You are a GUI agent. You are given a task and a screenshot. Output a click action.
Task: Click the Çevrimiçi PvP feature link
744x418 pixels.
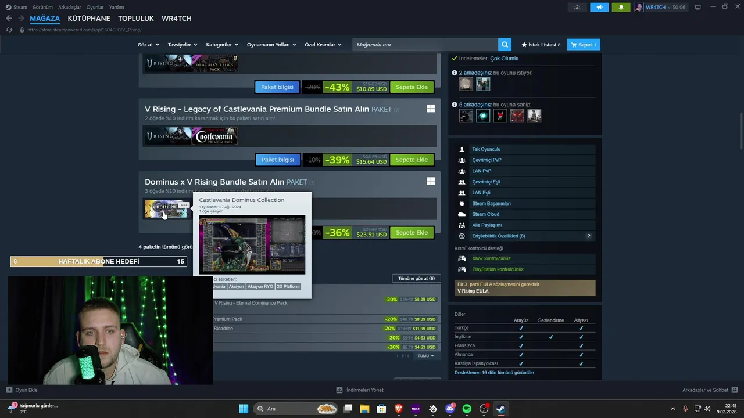(x=487, y=160)
